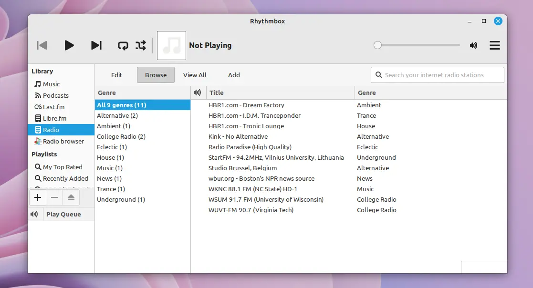Open the hamburger application menu
Image resolution: width=533 pixels, height=288 pixels.
[495, 45]
